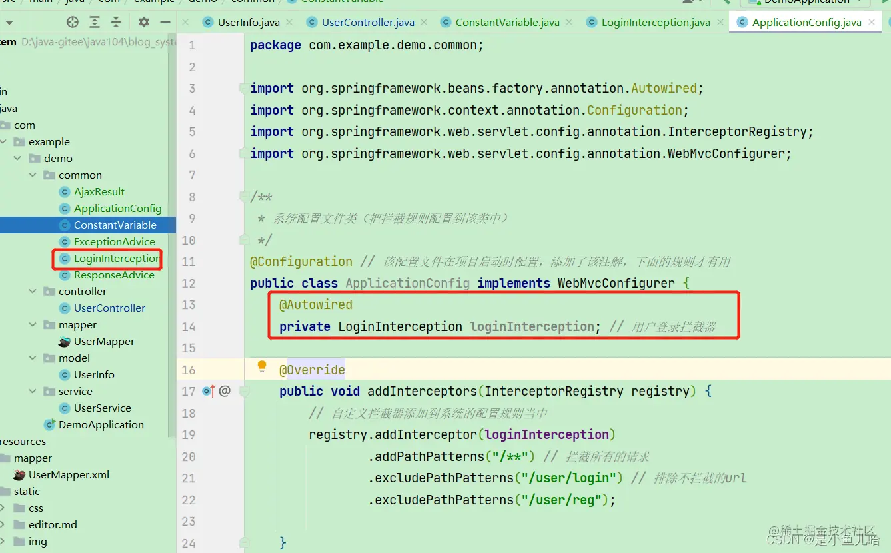Expand the css folder node
The image size is (891, 553).
(x=3, y=508)
